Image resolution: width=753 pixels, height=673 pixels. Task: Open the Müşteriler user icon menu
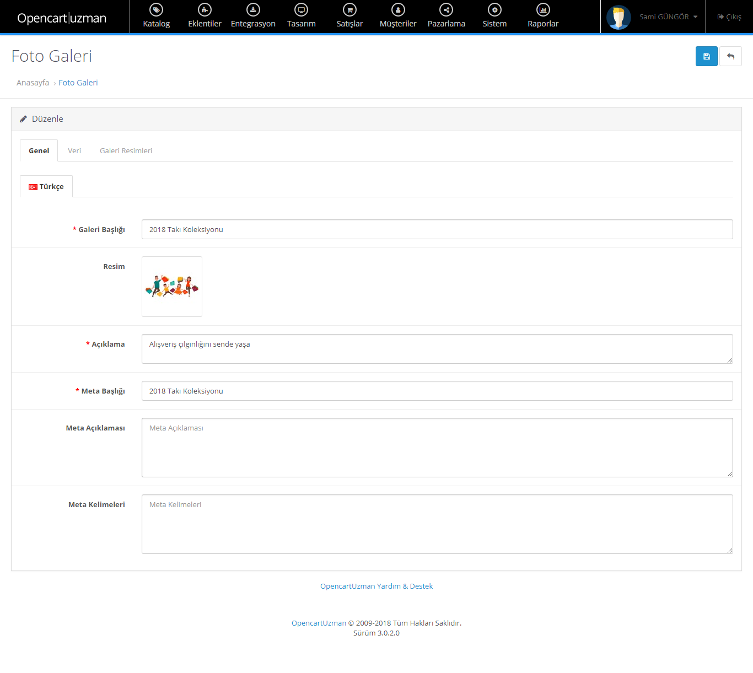pos(398,10)
